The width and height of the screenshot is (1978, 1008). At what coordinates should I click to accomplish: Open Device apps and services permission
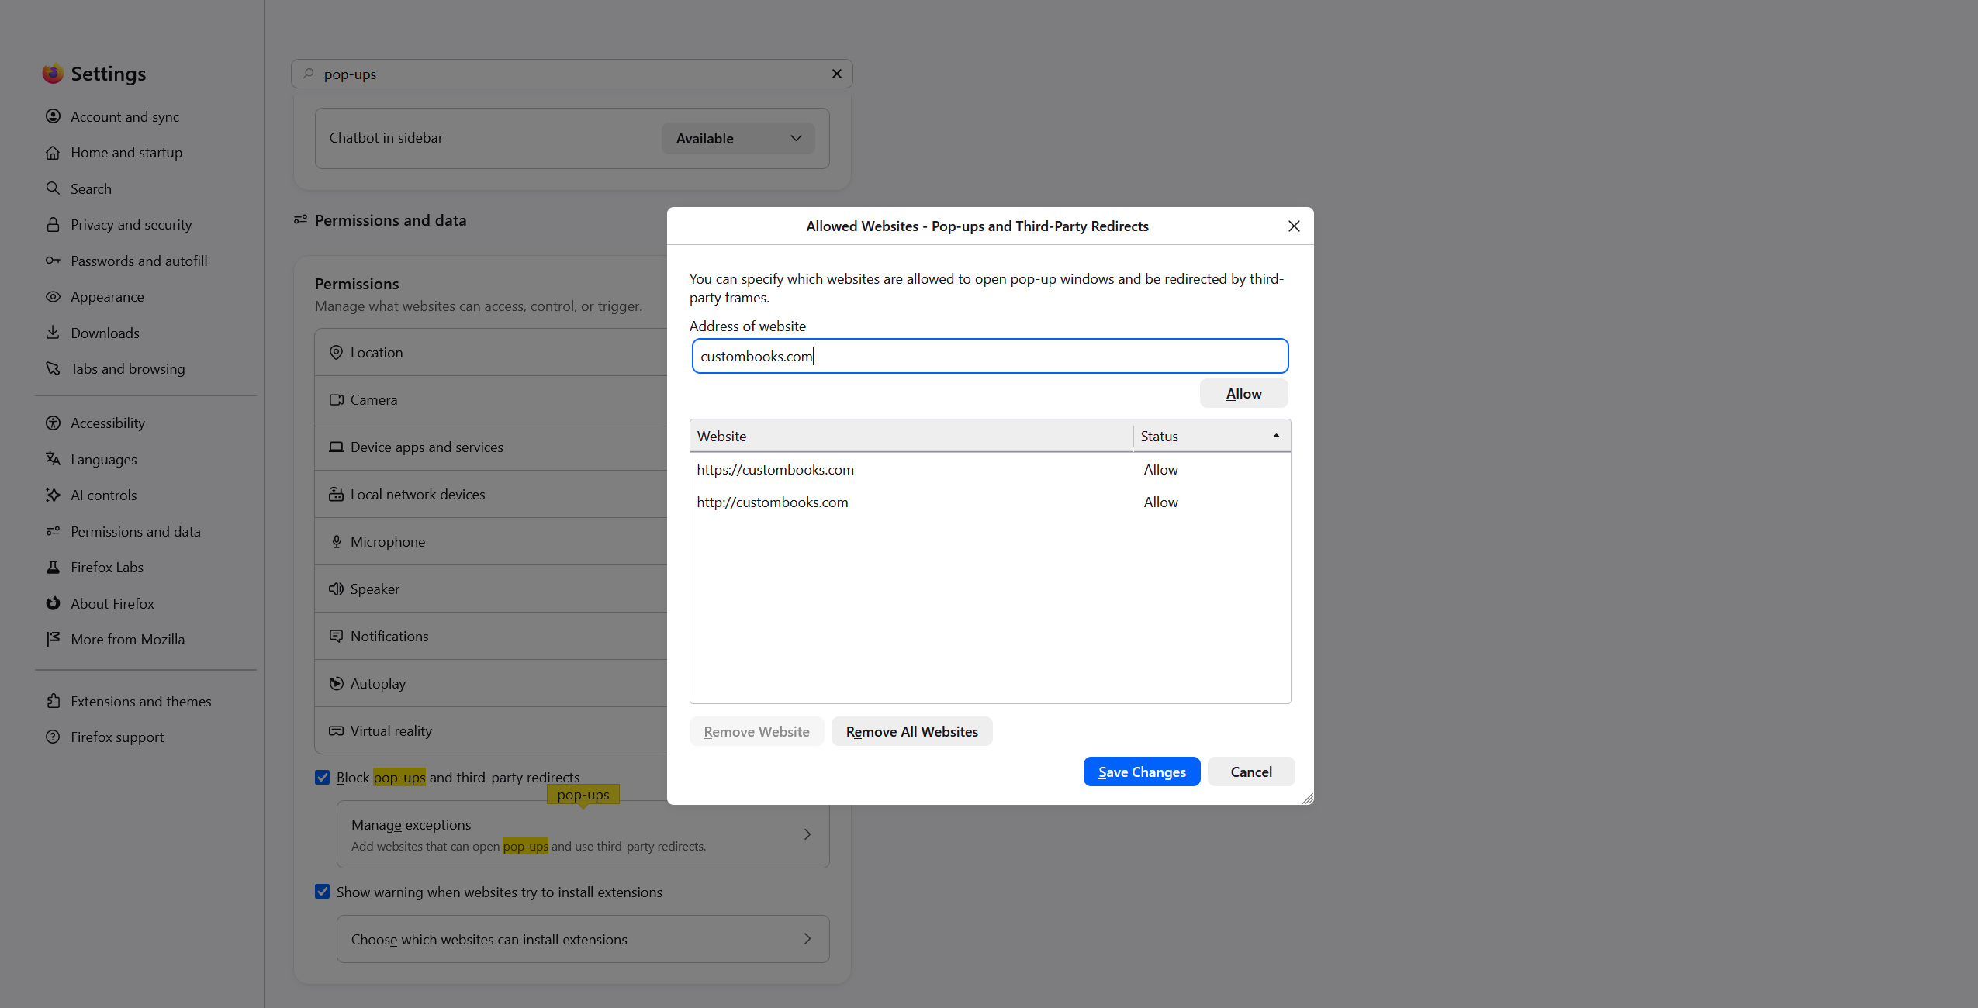(491, 447)
